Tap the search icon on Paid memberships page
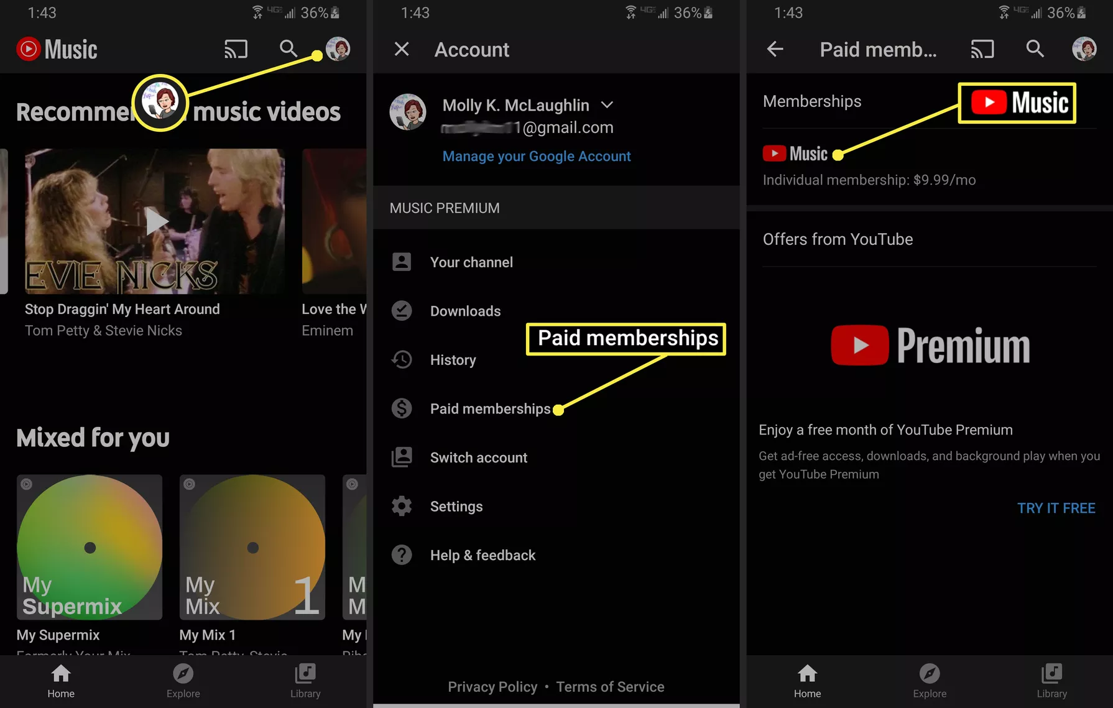Image resolution: width=1113 pixels, height=708 pixels. click(1035, 49)
